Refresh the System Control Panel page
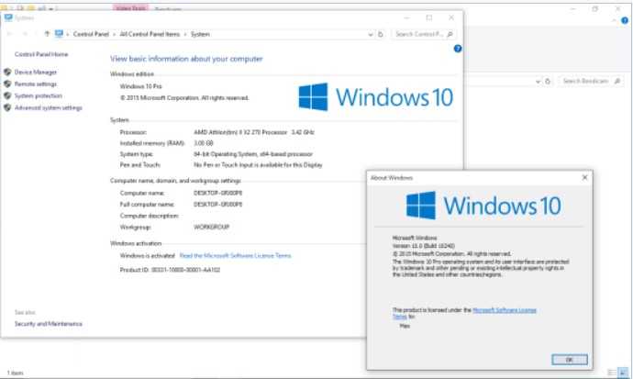This screenshot has width=633, height=379. [x=381, y=34]
